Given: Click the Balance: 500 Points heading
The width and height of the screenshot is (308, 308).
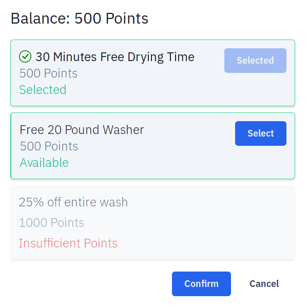Looking at the screenshot, I should (80, 18).
